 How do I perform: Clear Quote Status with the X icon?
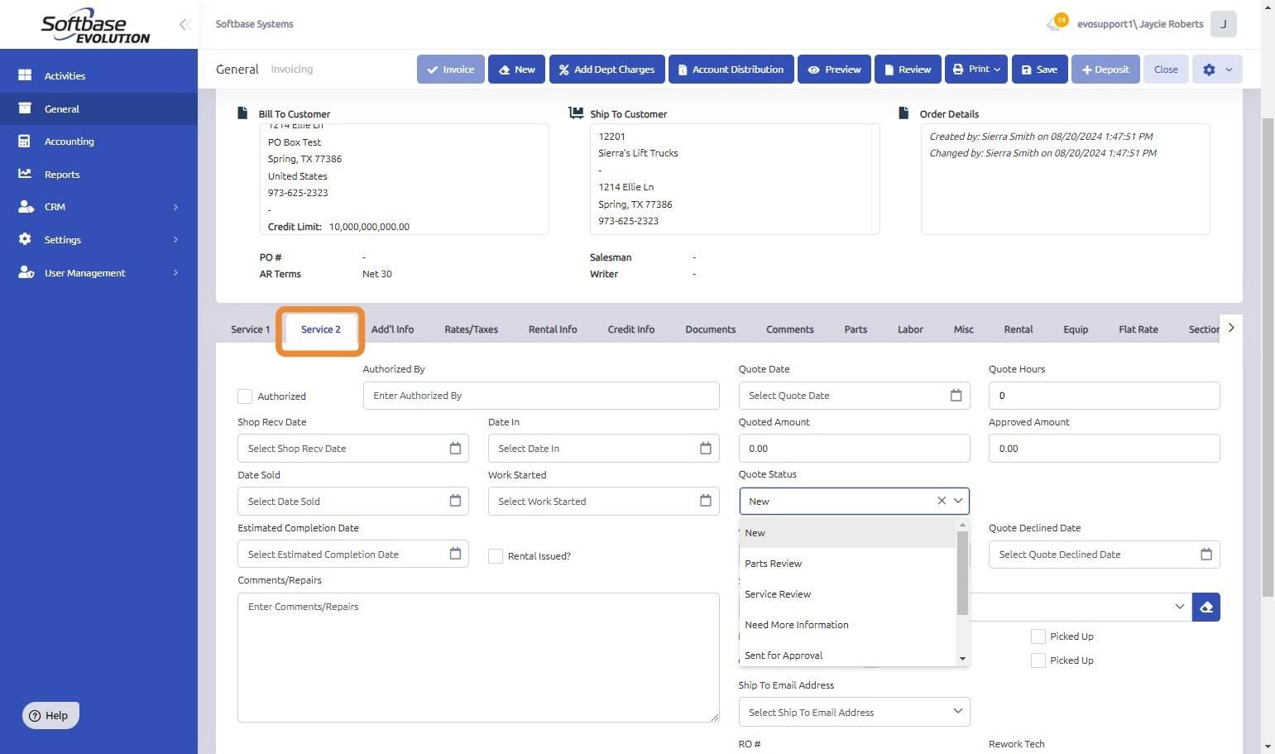[x=941, y=501]
